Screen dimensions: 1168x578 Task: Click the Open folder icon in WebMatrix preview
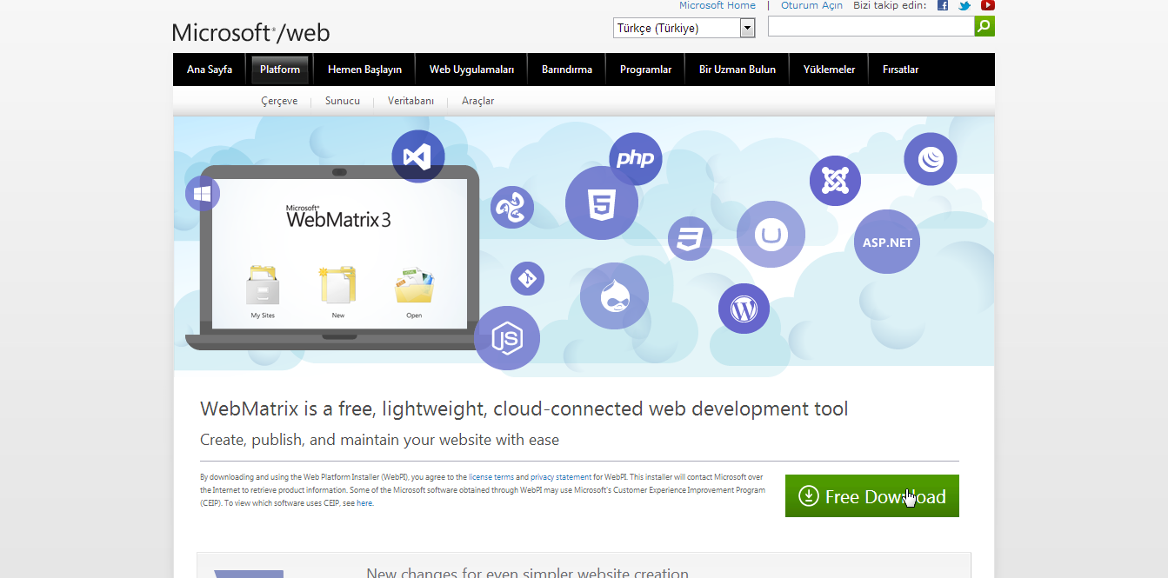click(x=414, y=284)
